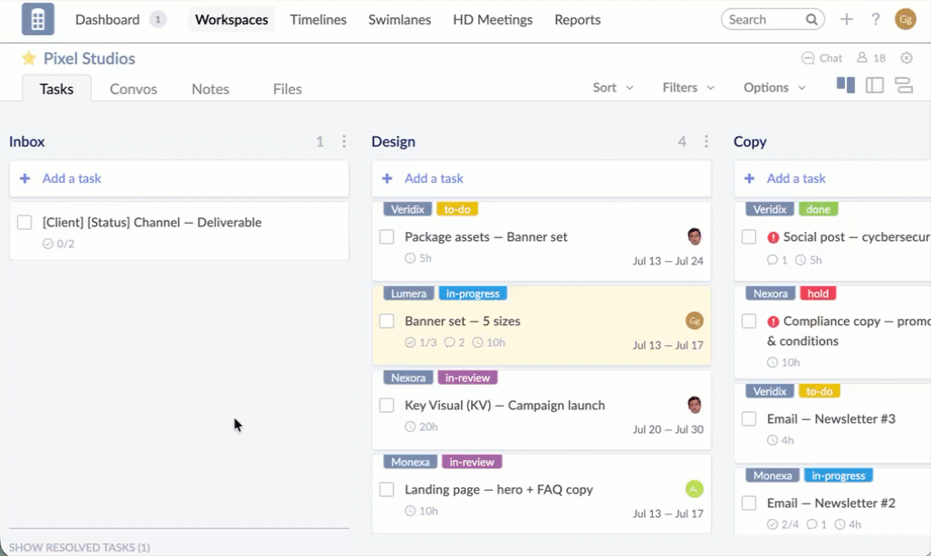Click the building logo icon top-left

[38, 19]
